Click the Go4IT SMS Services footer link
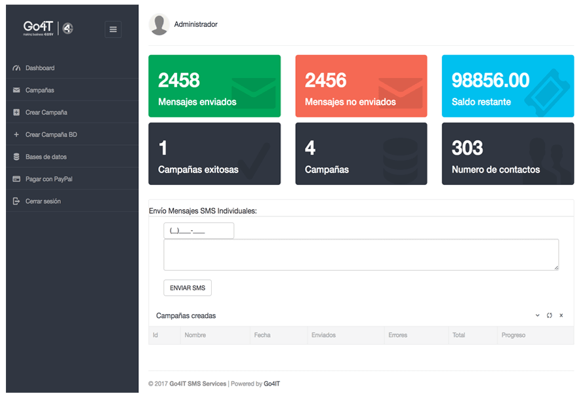The image size is (585, 398). (x=197, y=384)
